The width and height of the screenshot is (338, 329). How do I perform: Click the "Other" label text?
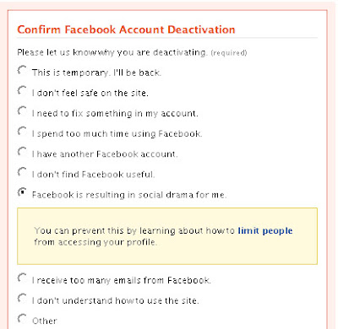tap(45, 321)
